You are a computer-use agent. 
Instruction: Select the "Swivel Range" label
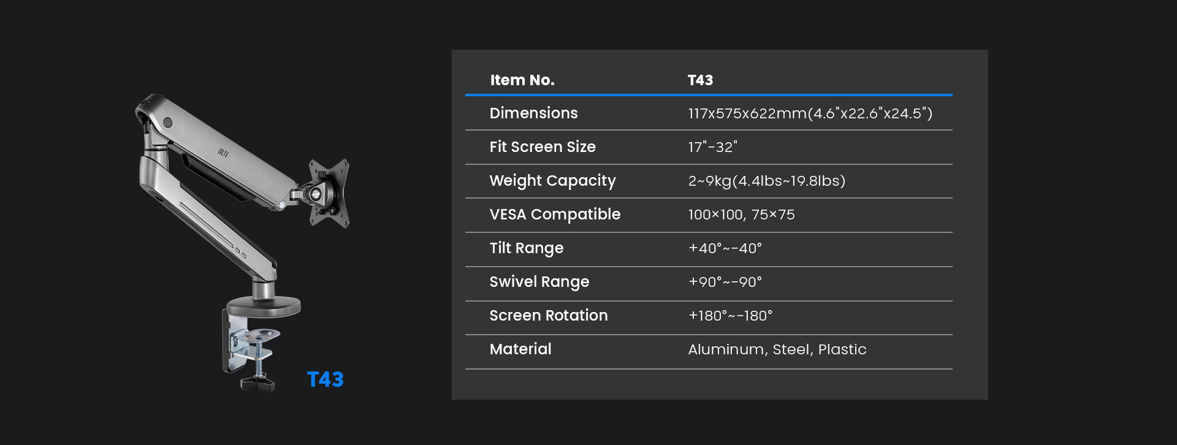(539, 282)
